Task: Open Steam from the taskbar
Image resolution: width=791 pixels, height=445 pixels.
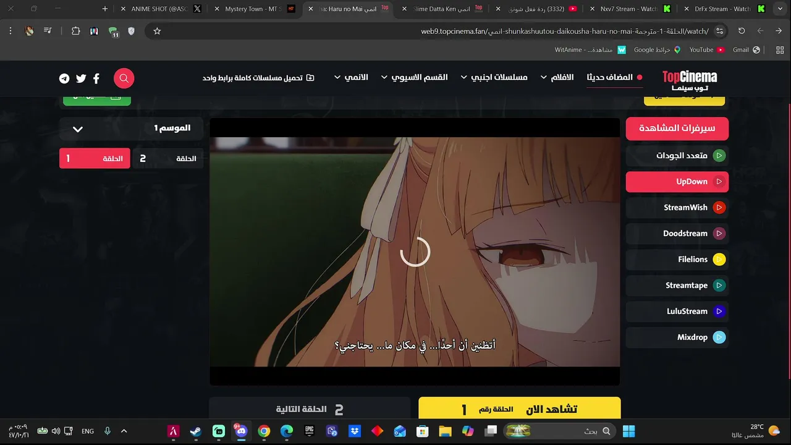Action: click(x=196, y=431)
